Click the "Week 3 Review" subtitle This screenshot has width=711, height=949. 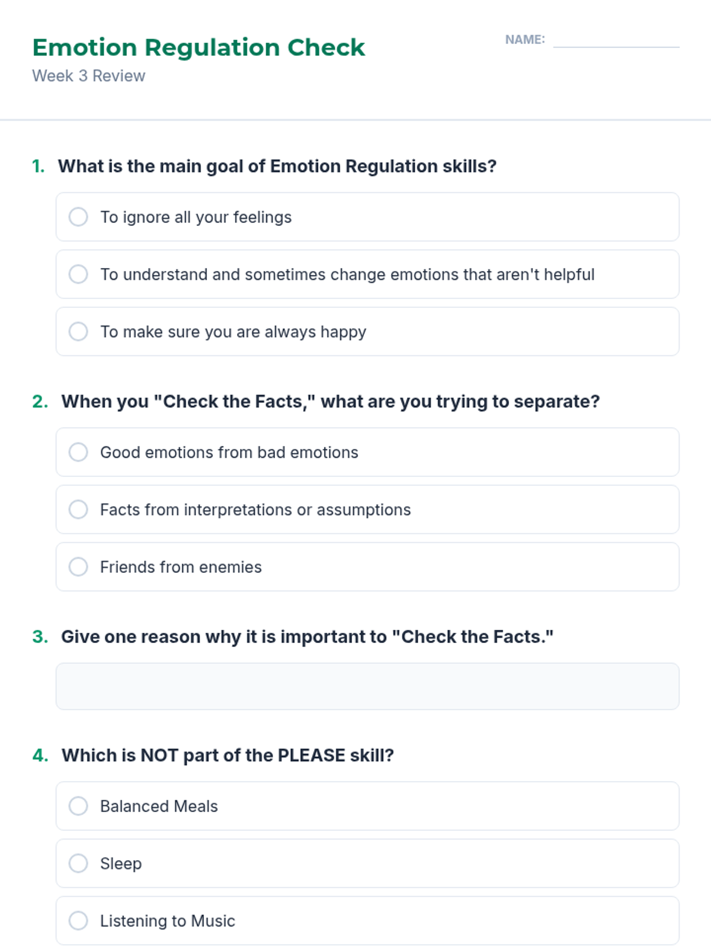click(x=89, y=76)
